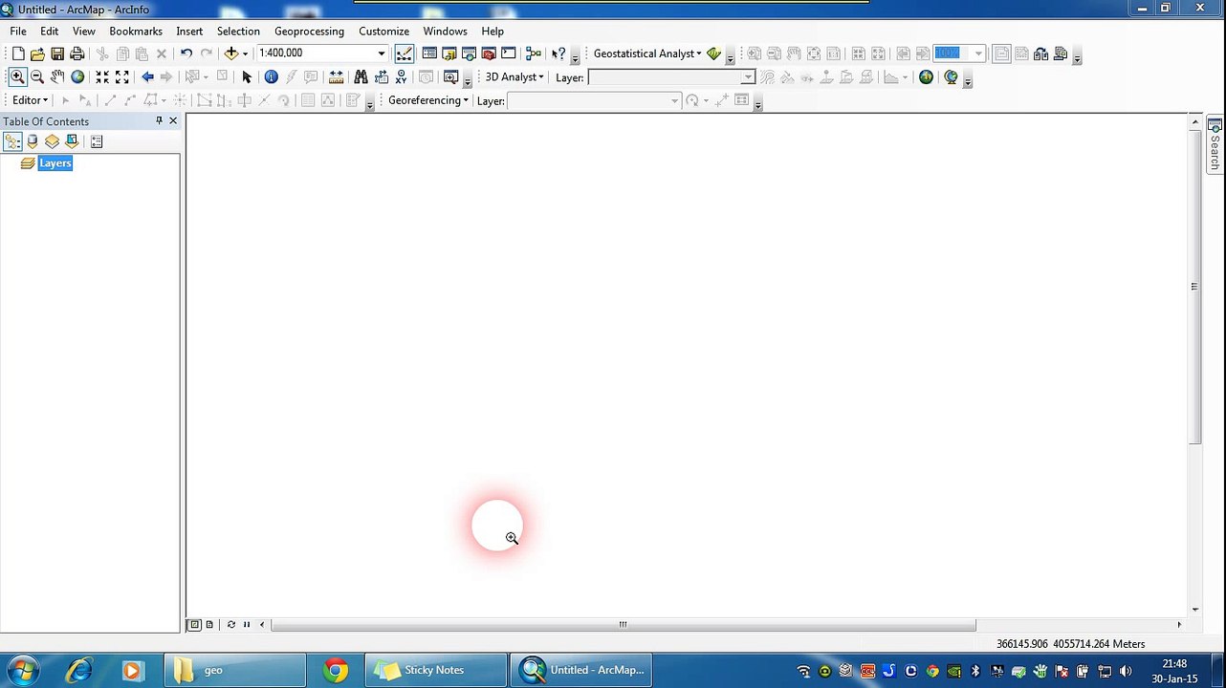1226x688 pixels.
Task: Switch to Layout View
Action: pyautogui.click(x=209, y=625)
